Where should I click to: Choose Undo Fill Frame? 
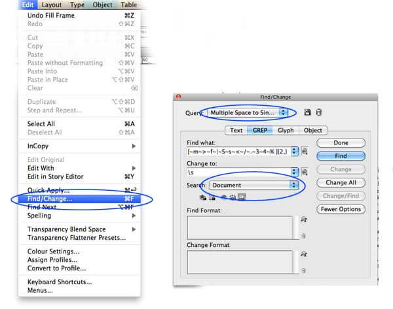(x=80, y=15)
